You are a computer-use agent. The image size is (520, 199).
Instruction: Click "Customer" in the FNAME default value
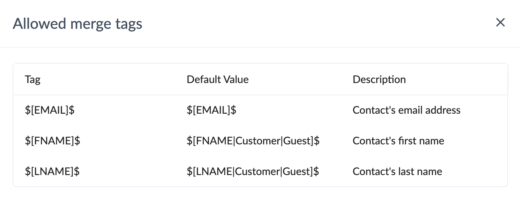click(258, 141)
